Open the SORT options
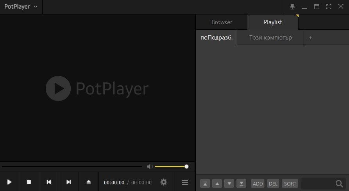This screenshot has width=349, height=191. tap(290, 184)
